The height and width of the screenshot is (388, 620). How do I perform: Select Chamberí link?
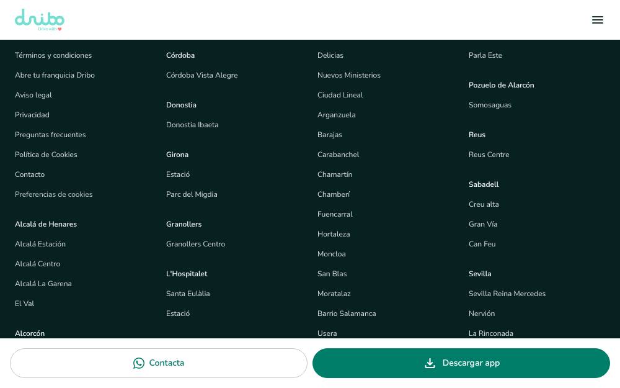334,194
